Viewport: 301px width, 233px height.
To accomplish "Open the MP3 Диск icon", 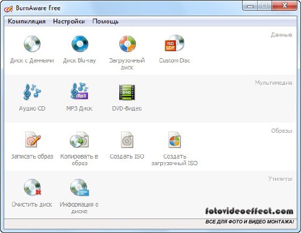I will 79,91.
